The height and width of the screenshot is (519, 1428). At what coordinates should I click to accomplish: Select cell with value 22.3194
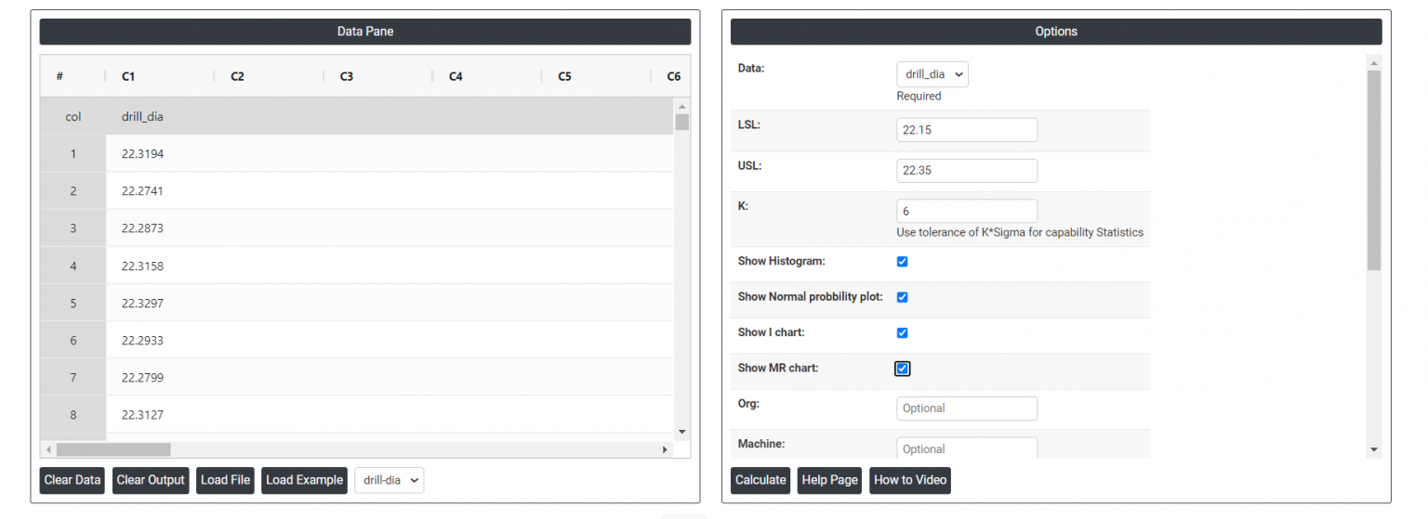(x=142, y=154)
